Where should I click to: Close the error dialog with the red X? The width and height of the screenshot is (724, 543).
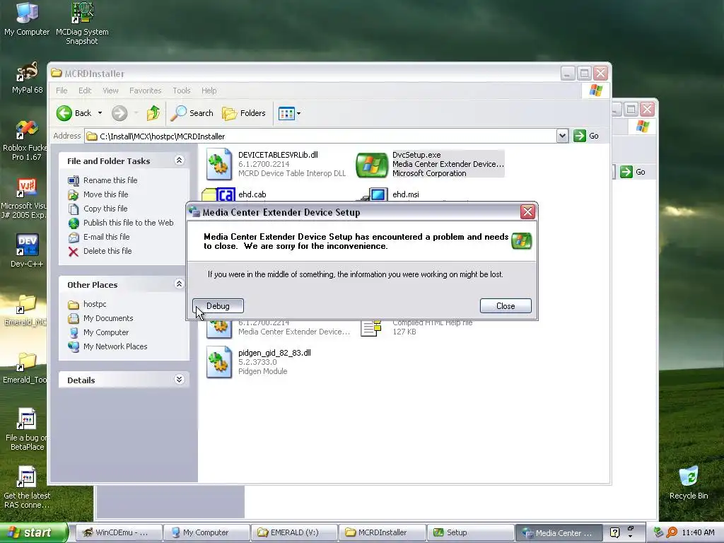pyautogui.click(x=527, y=212)
